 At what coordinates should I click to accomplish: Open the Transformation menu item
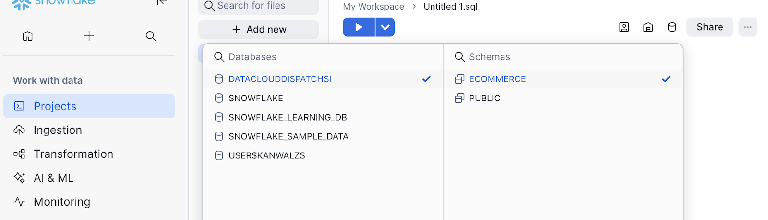point(73,154)
